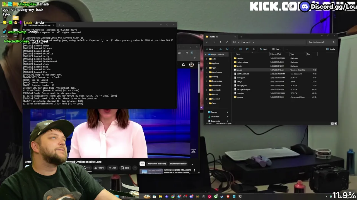
Task: Add a new File Explorer tab
Action: click(241, 37)
